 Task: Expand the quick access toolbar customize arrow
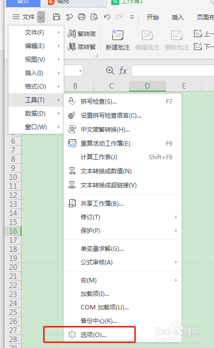pos(132,18)
